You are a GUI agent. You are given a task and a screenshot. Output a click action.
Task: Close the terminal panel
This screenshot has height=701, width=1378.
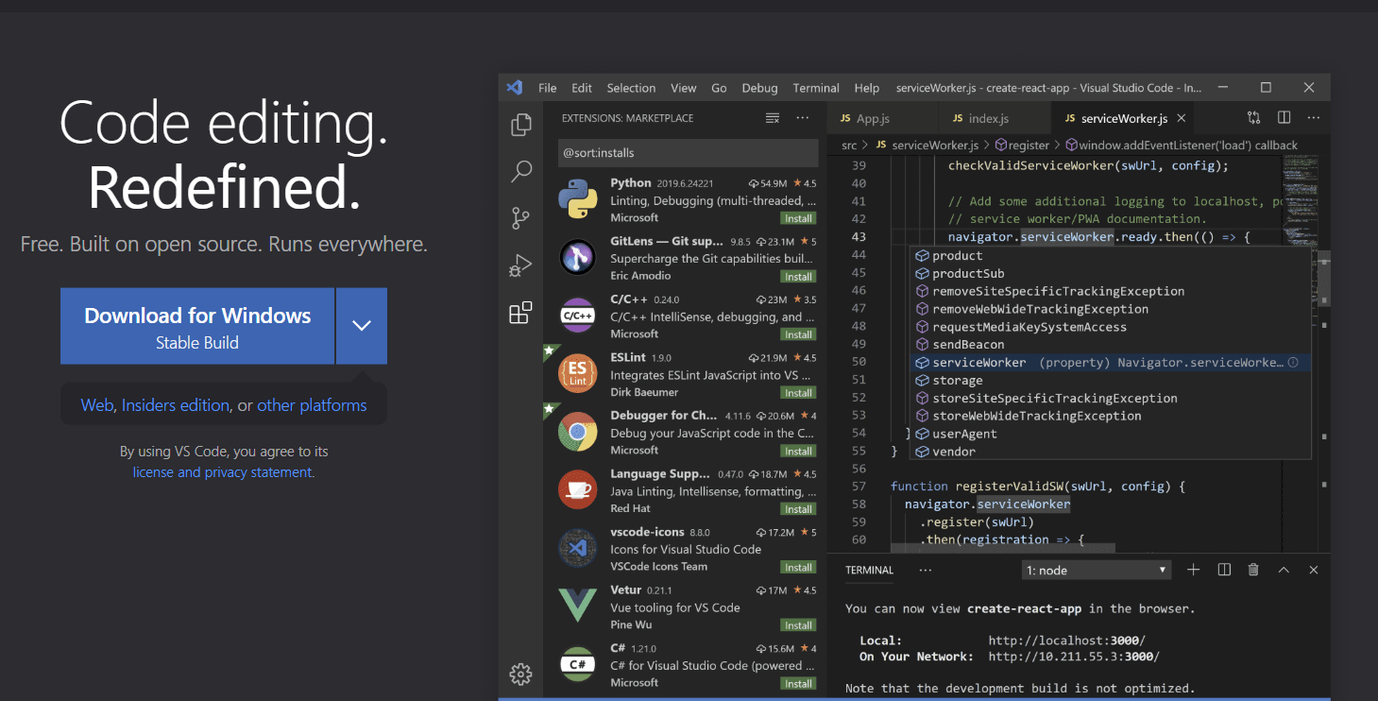[1313, 570]
